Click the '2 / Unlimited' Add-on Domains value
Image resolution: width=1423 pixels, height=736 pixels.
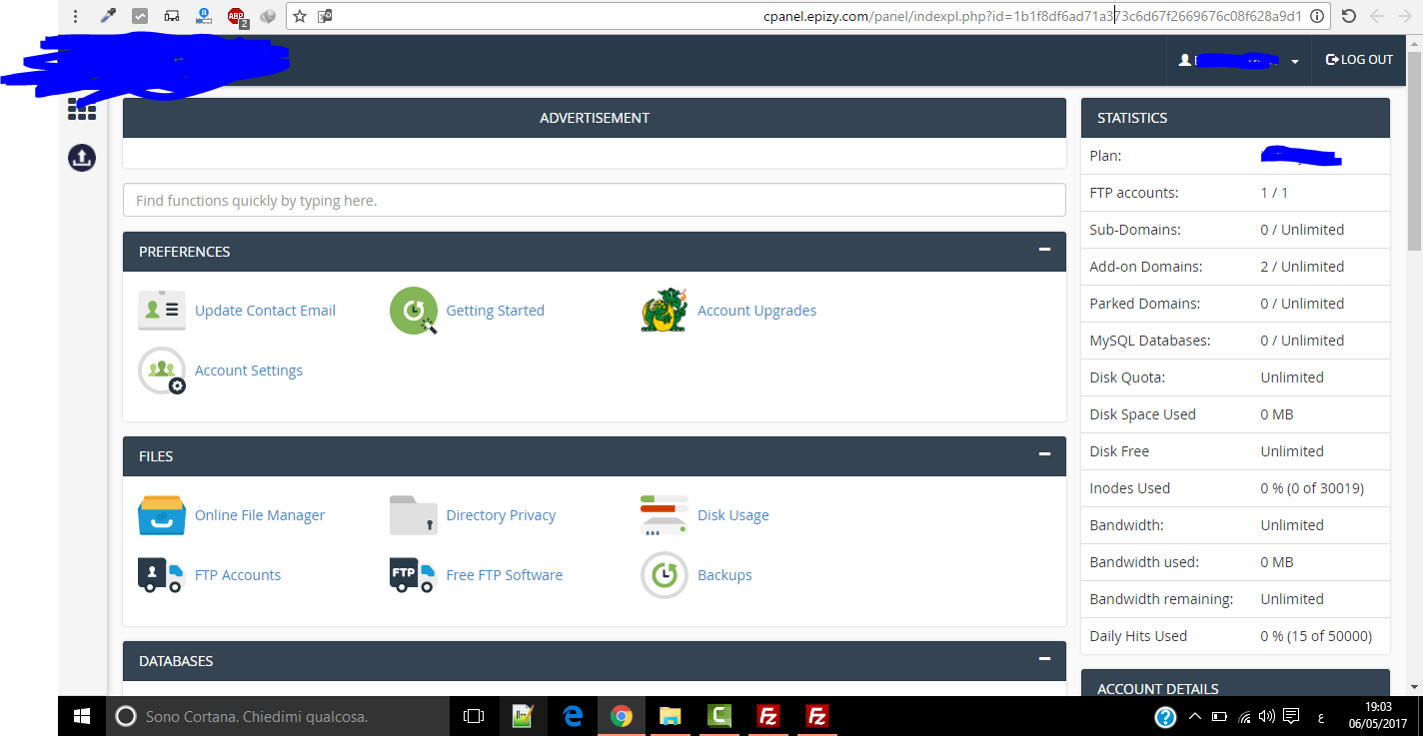coord(1302,267)
